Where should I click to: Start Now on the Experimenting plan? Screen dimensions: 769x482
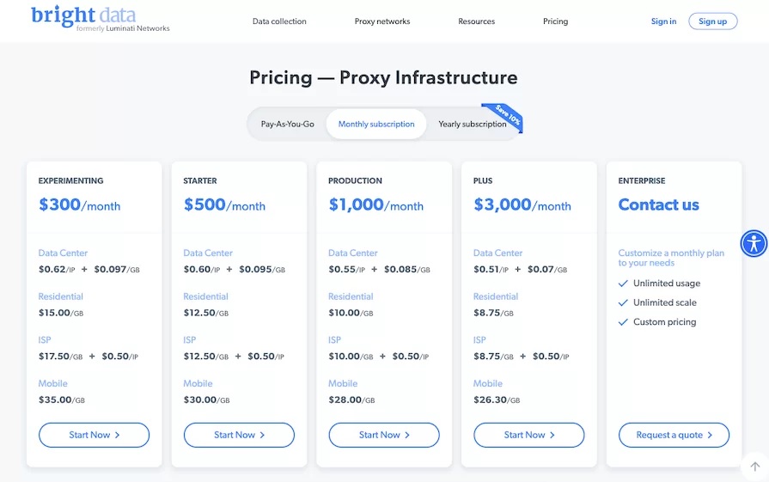click(95, 435)
